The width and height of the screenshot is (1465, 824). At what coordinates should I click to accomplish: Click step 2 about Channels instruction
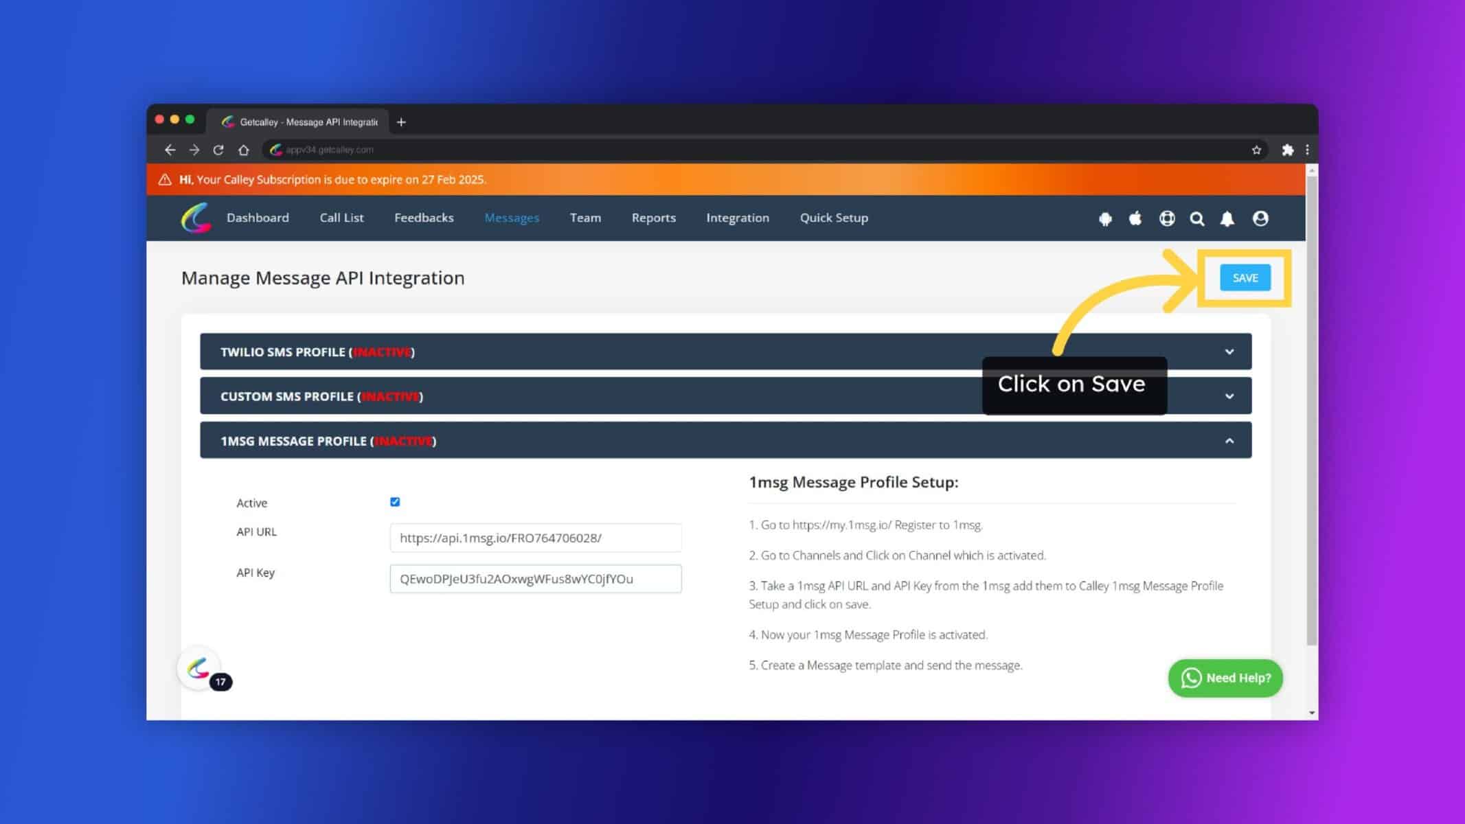tap(898, 555)
